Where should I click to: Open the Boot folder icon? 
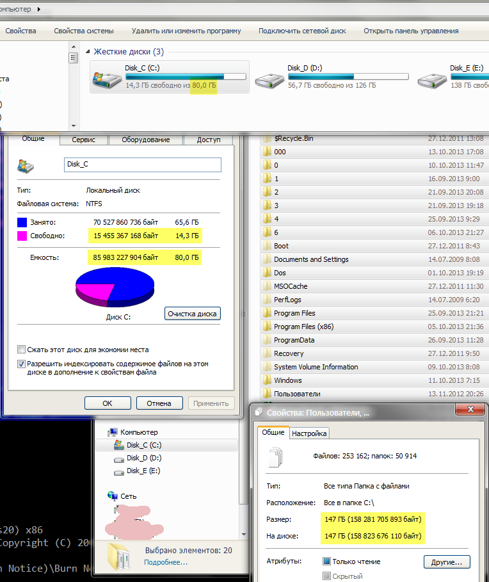(267, 246)
